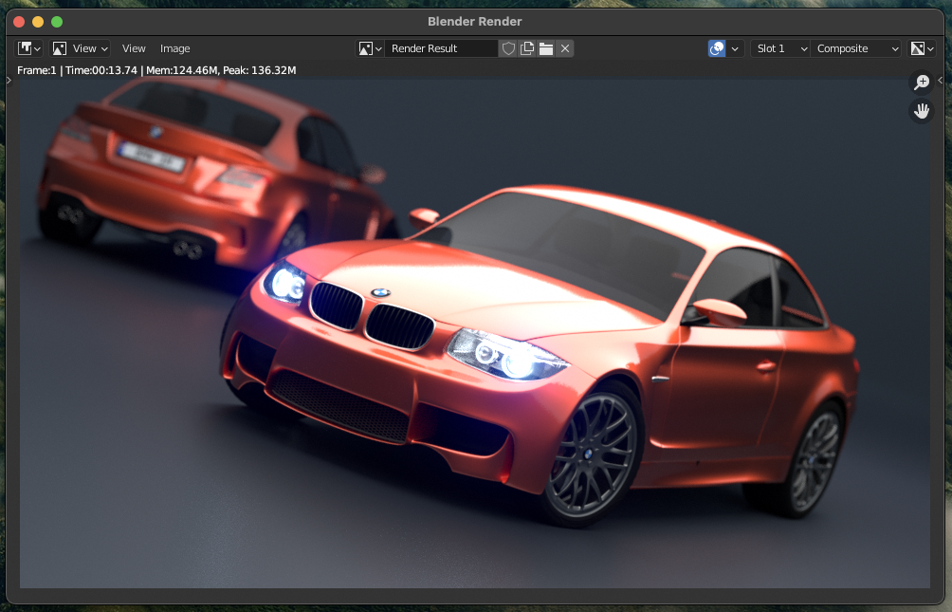The width and height of the screenshot is (952, 612).
Task: Open the View menu
Action: click(x=134, y=48)
